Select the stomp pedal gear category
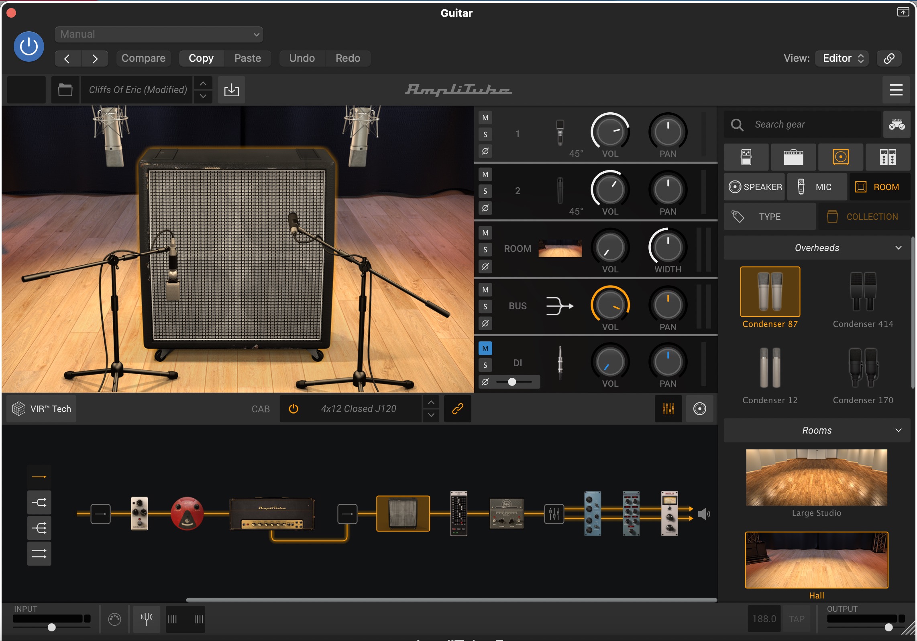Image resolution: width=917 pixels, height=641 pixels. 746,157
